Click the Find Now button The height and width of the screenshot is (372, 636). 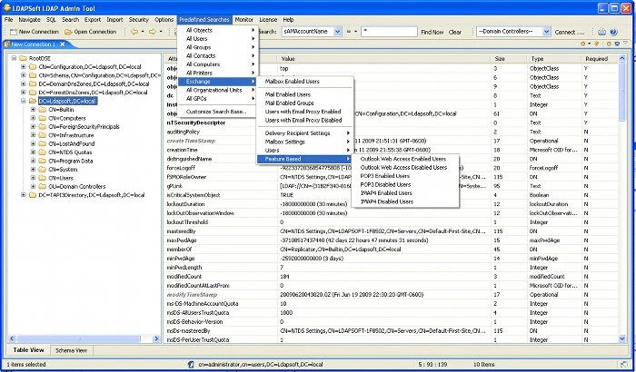point(432,32)
